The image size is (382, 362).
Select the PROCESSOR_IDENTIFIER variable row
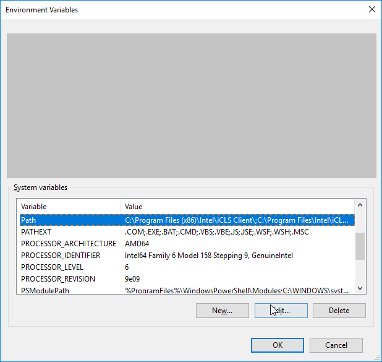tap(187, 255)
